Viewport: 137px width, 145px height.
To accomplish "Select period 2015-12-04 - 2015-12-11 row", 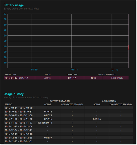I will (68, 130).
